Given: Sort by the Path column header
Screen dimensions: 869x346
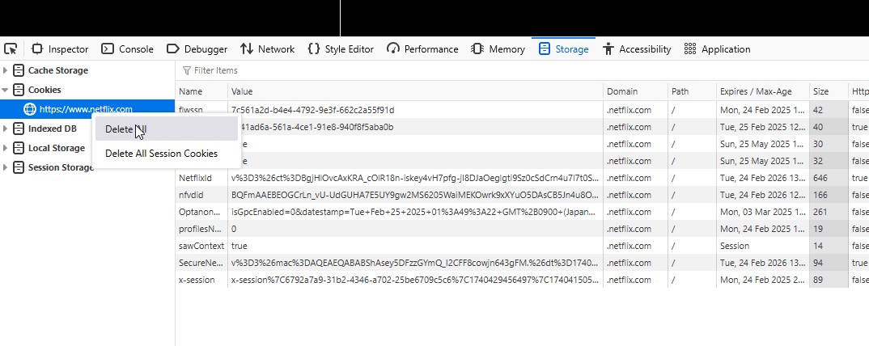Looking at the screenshot, I should point(693,91).
